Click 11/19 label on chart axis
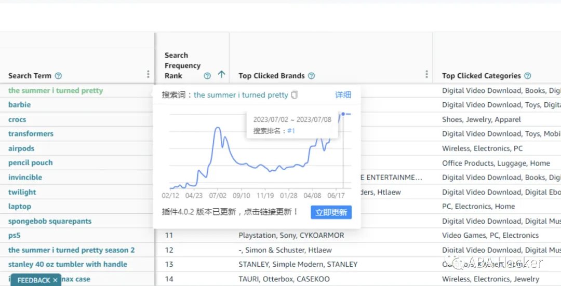This screenshot has width=561, height=286. [265, 196]
